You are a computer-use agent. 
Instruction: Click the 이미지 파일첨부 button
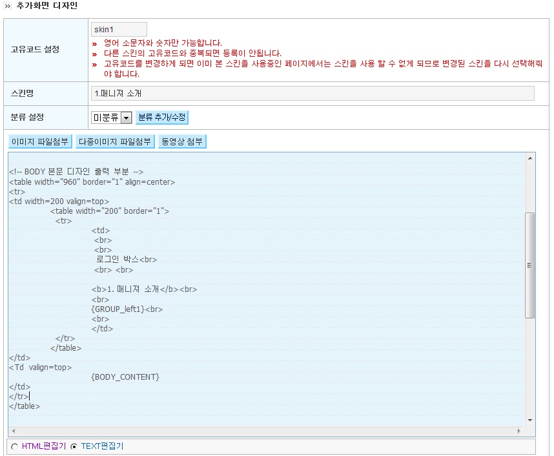(x=40, y=141)
